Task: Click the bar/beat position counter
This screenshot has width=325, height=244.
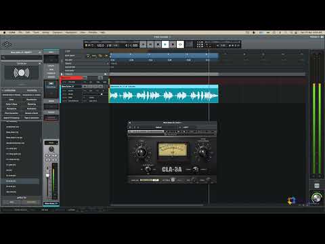Action: tap(131, 45)
